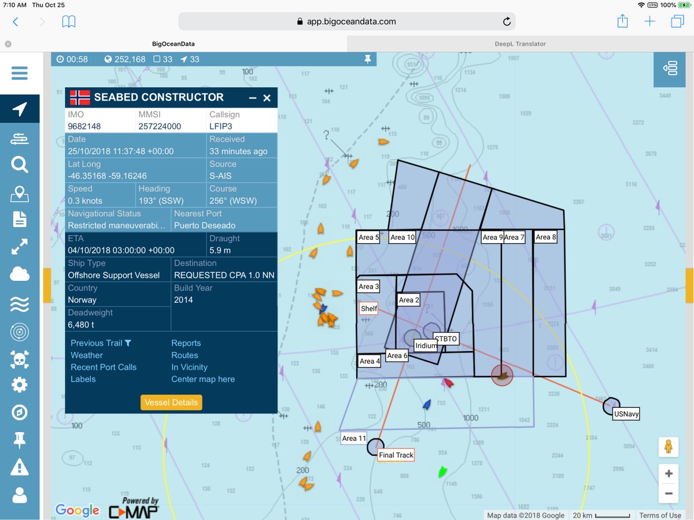Click the Shelf map label
Viewport: 694px width, 520px height.
click(x=369, y=309)
